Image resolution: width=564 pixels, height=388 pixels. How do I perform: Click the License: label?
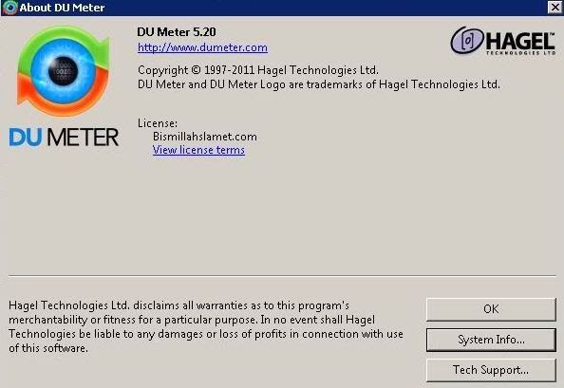[158, 123]
